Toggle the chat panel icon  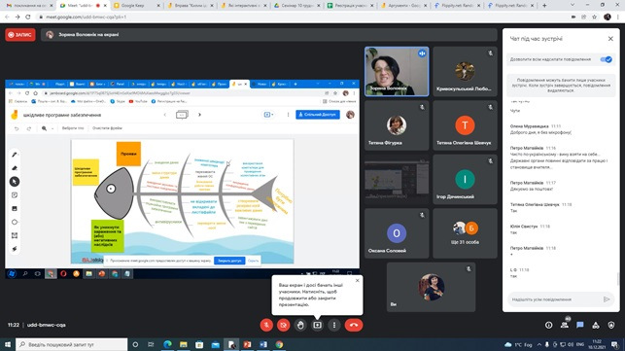(580, 325)
